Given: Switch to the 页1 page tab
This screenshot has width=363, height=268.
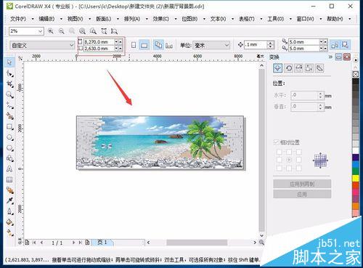Looking at the screenshot, I should [102, 242].
